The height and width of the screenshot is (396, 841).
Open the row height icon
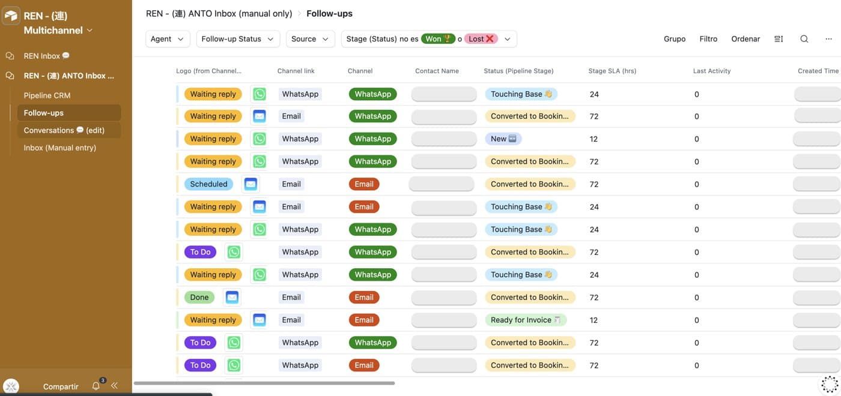[x=779, y=39]
